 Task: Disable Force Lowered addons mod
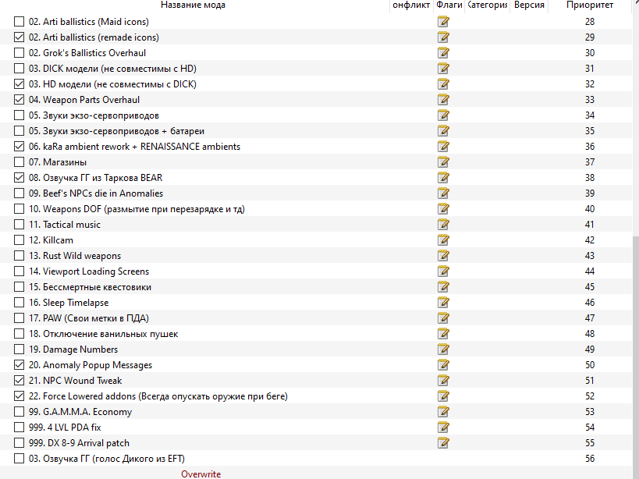20,396
